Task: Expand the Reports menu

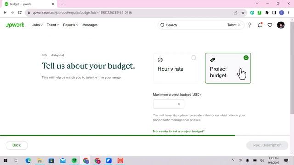Action: pos(70,25)
